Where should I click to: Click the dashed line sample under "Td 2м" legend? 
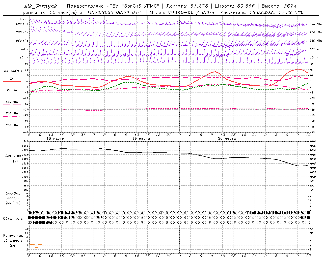(x=11, y=93)
